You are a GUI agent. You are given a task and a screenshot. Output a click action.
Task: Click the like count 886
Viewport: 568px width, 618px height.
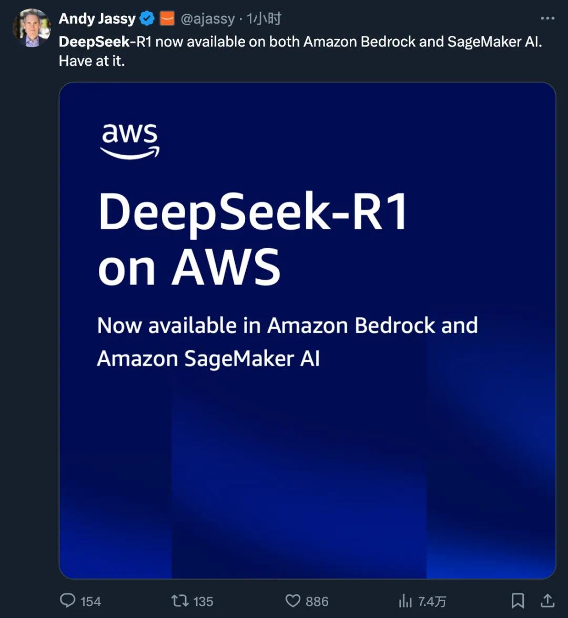[317, 600]
